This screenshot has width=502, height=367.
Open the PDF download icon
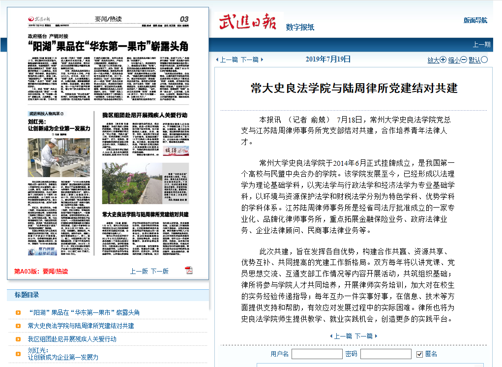[189, 270]
